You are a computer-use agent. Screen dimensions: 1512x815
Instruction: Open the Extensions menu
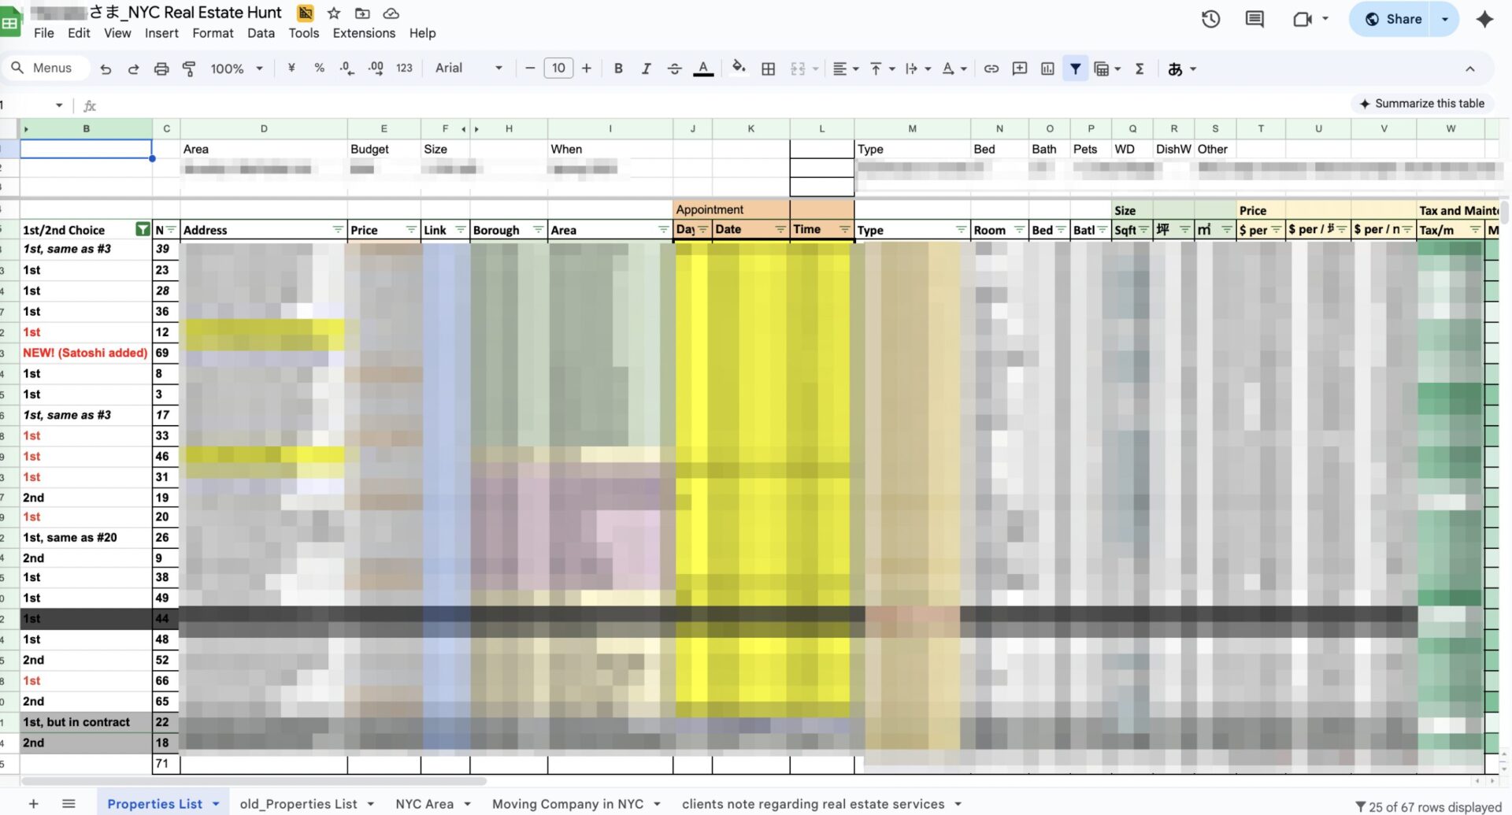click(x=364, y=33)
